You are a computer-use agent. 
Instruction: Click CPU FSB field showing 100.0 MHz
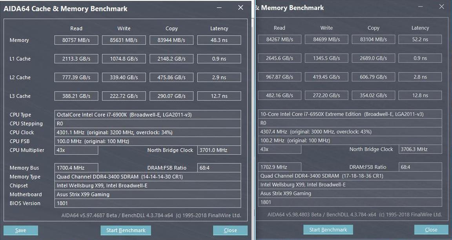click(148, 141)
